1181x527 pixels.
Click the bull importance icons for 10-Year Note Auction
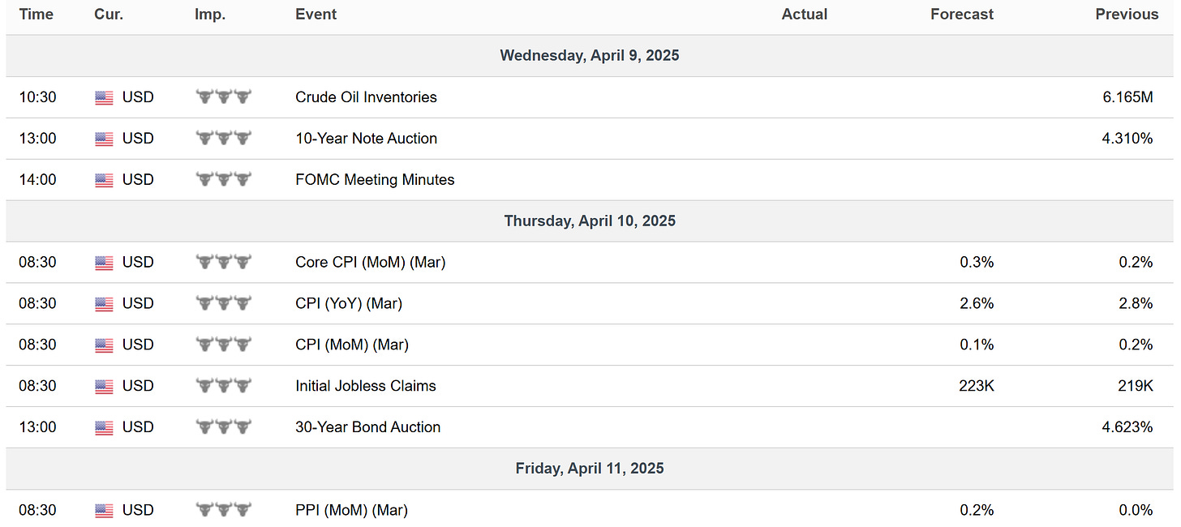coord(224,138)
